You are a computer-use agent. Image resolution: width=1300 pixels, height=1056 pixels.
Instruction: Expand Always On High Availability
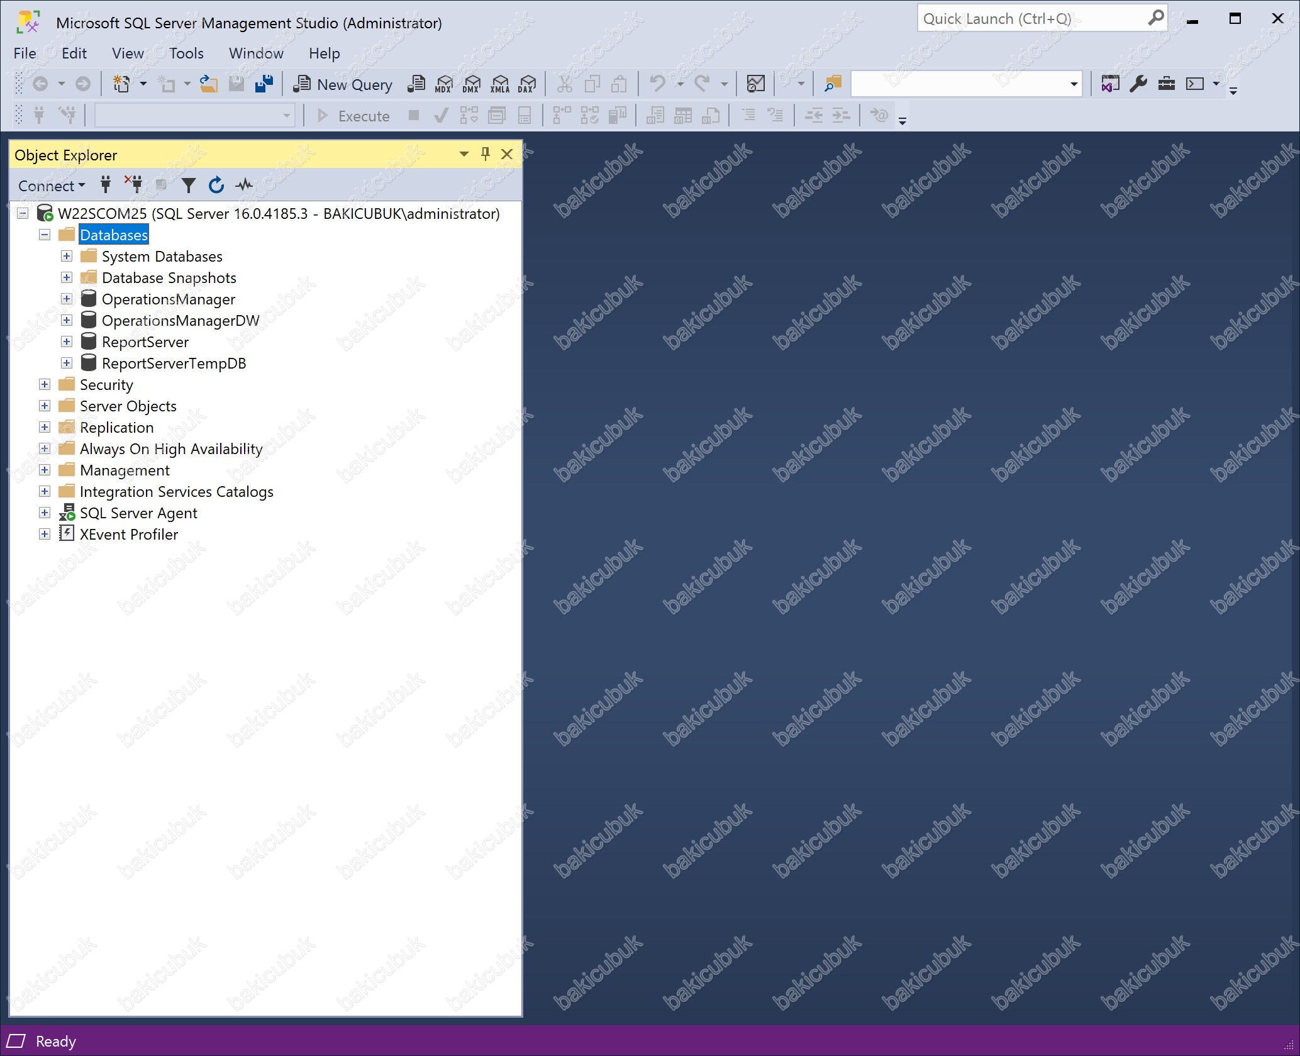pos(45,448)
